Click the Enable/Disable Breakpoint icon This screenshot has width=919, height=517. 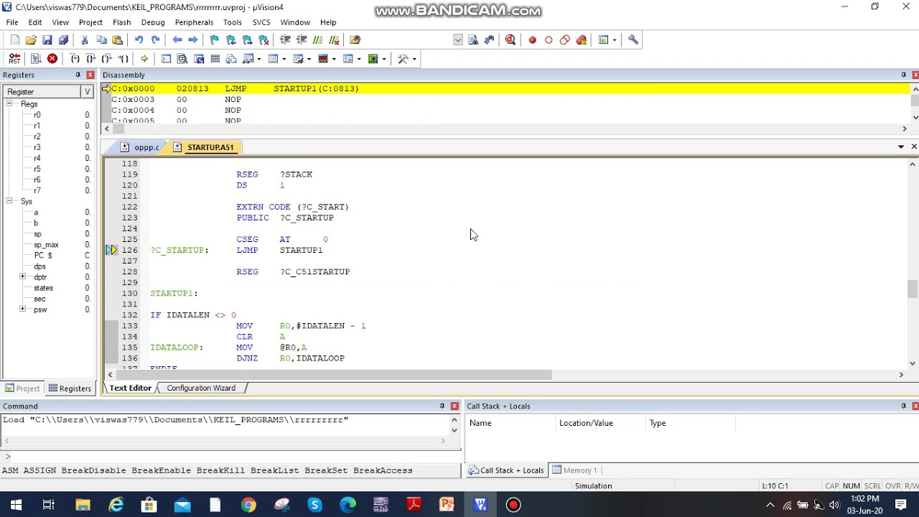coord(549,40)
